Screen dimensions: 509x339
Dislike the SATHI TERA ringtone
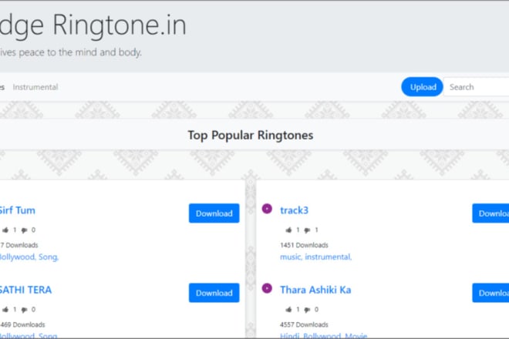(24, 310)
